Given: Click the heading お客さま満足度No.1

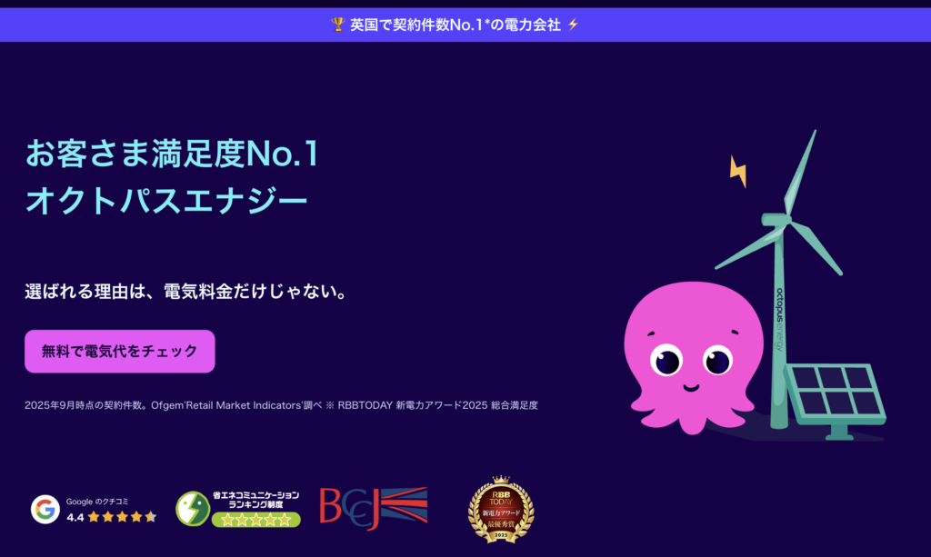Looking at the screenshot, I should 172,154.
